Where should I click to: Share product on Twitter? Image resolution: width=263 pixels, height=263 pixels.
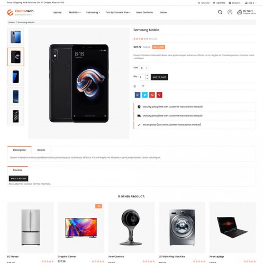click(145, 95)
